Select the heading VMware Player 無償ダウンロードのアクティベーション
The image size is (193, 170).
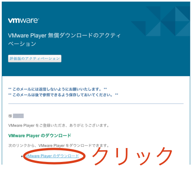(x=64, y=39)
